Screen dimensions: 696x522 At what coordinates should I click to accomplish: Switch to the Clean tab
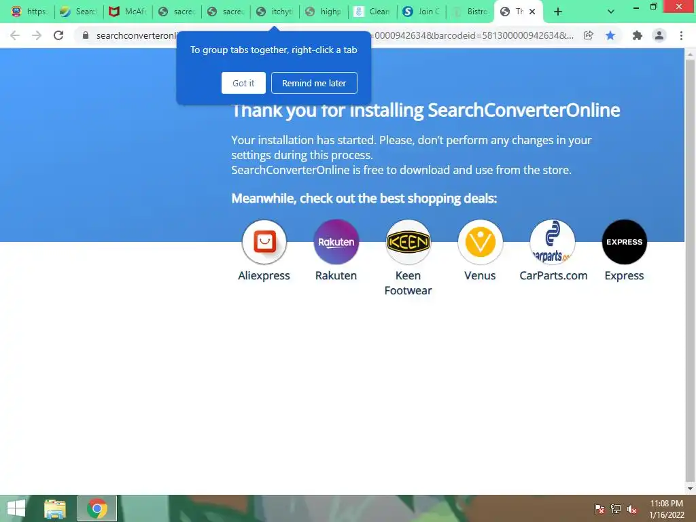[x=372, y=12]
